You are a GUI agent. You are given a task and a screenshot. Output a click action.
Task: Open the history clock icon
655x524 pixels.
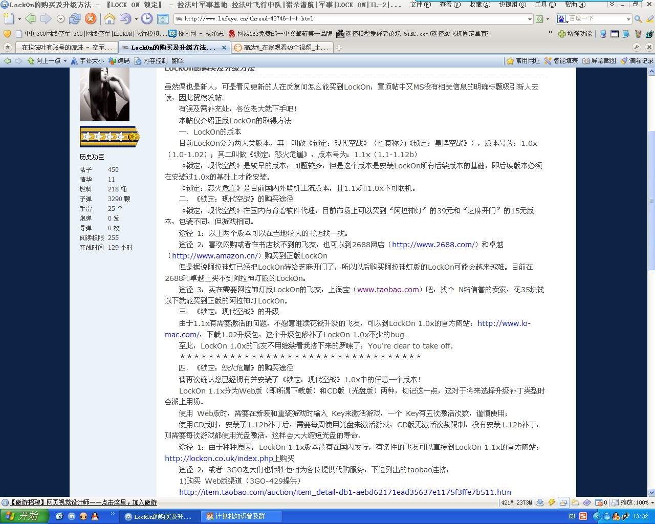pos(147,19)
